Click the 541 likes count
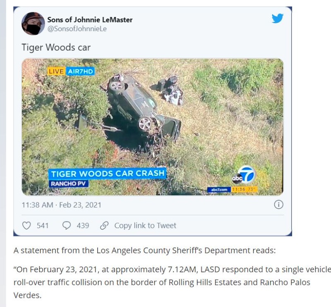The width and height of the screenshot is (331, 307). 43,226
